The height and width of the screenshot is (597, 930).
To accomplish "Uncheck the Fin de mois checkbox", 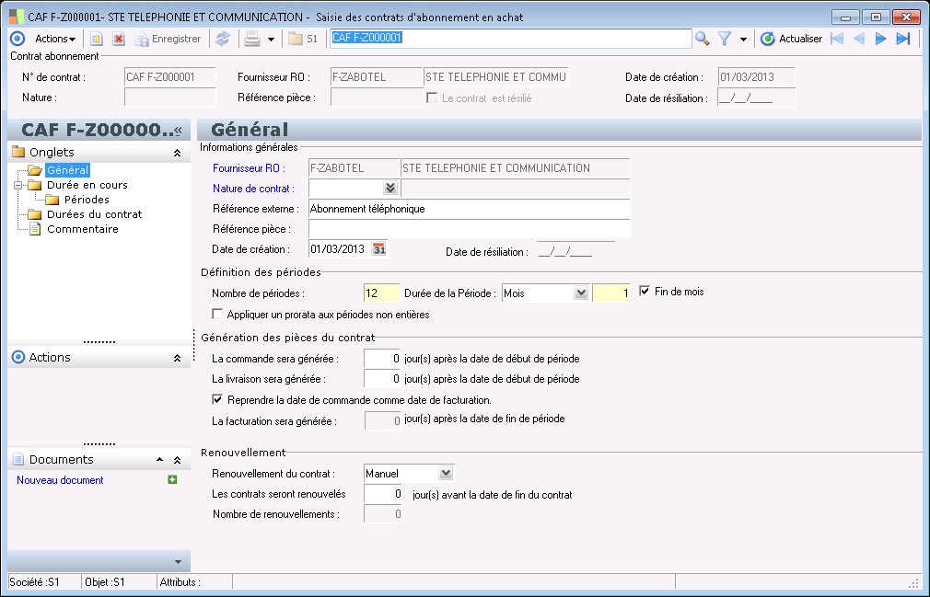I will click(x=645, y=292).
